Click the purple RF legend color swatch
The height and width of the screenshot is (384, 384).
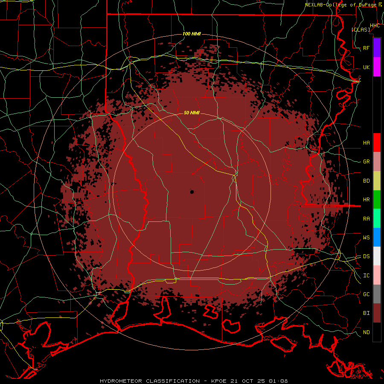tap(377, 48)
